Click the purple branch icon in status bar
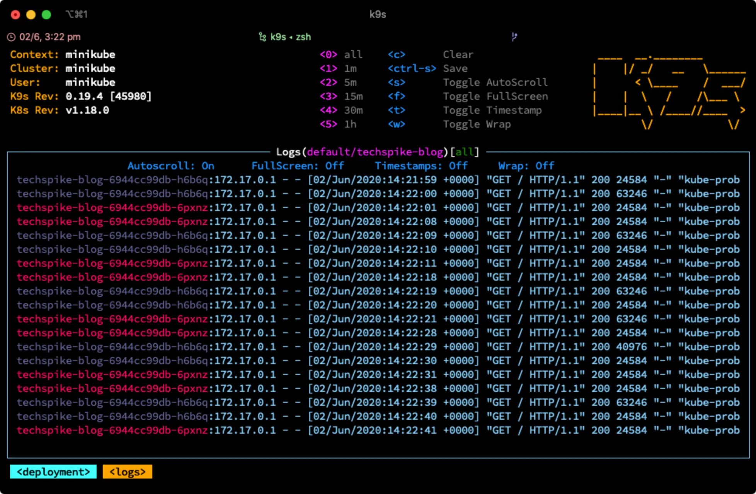Viewport: 756px width, 494px height. click(514, 37)
